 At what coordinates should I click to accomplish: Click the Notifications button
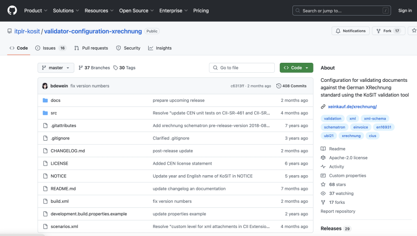point(351,31)
